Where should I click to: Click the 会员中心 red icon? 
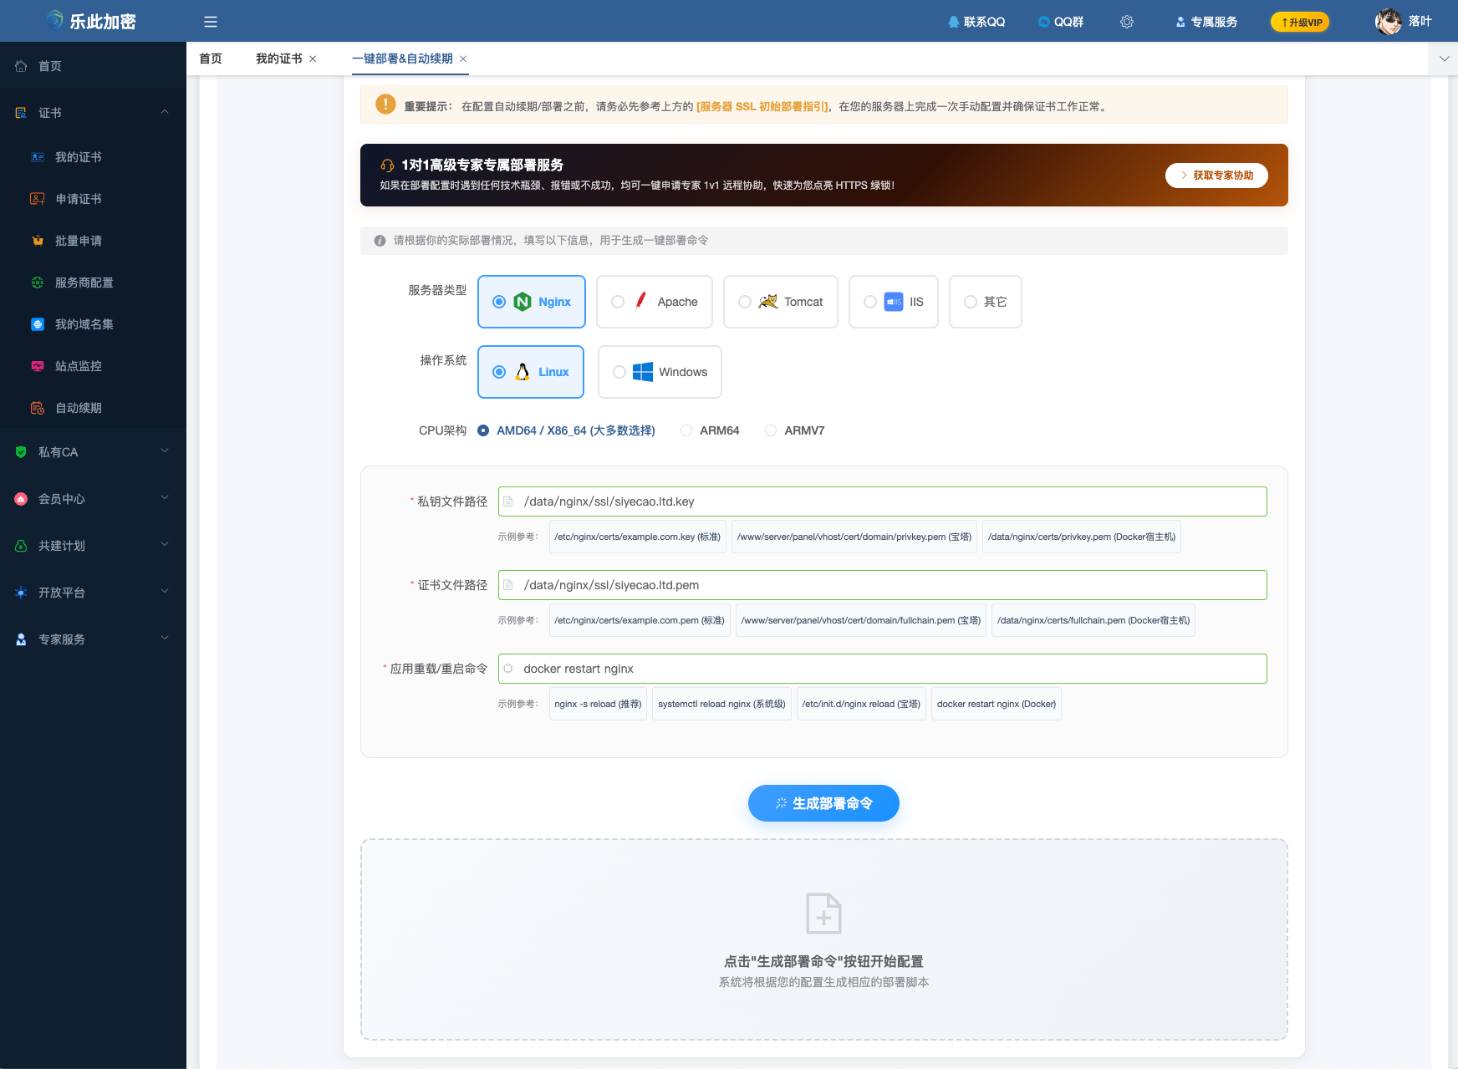click(21, 499)
